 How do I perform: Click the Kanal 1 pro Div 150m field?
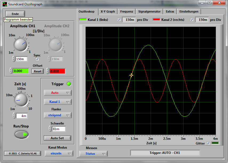129,20
